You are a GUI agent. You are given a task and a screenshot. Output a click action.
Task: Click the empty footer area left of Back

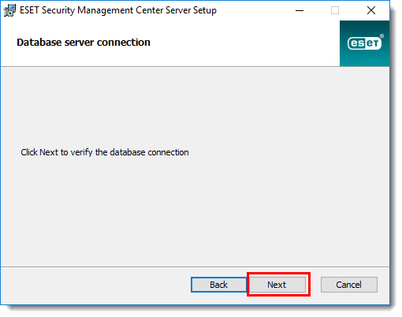pos(95,285)
